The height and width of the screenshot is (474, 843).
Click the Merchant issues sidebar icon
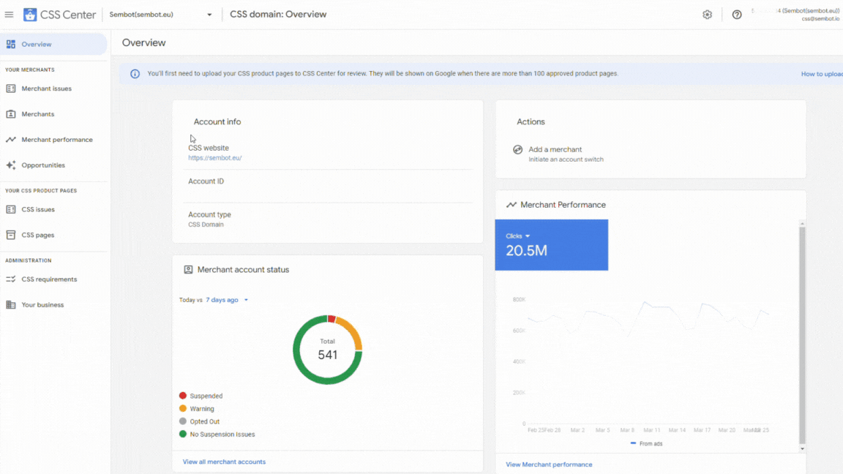(x=11, y=88)
